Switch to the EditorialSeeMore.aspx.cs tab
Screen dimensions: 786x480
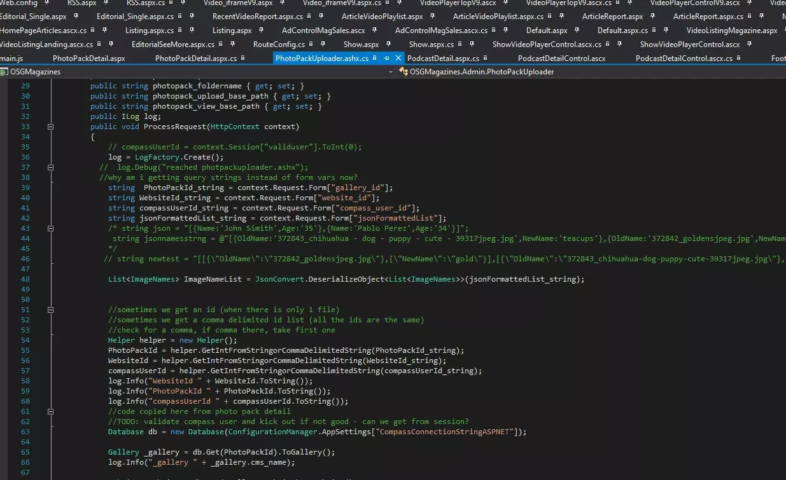tap(172, 45)
